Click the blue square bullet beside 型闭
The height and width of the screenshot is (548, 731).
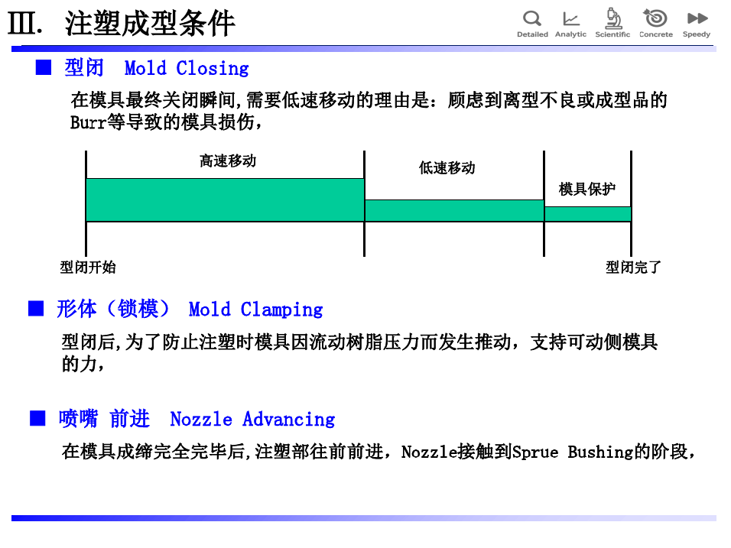[x=44, y=68]
